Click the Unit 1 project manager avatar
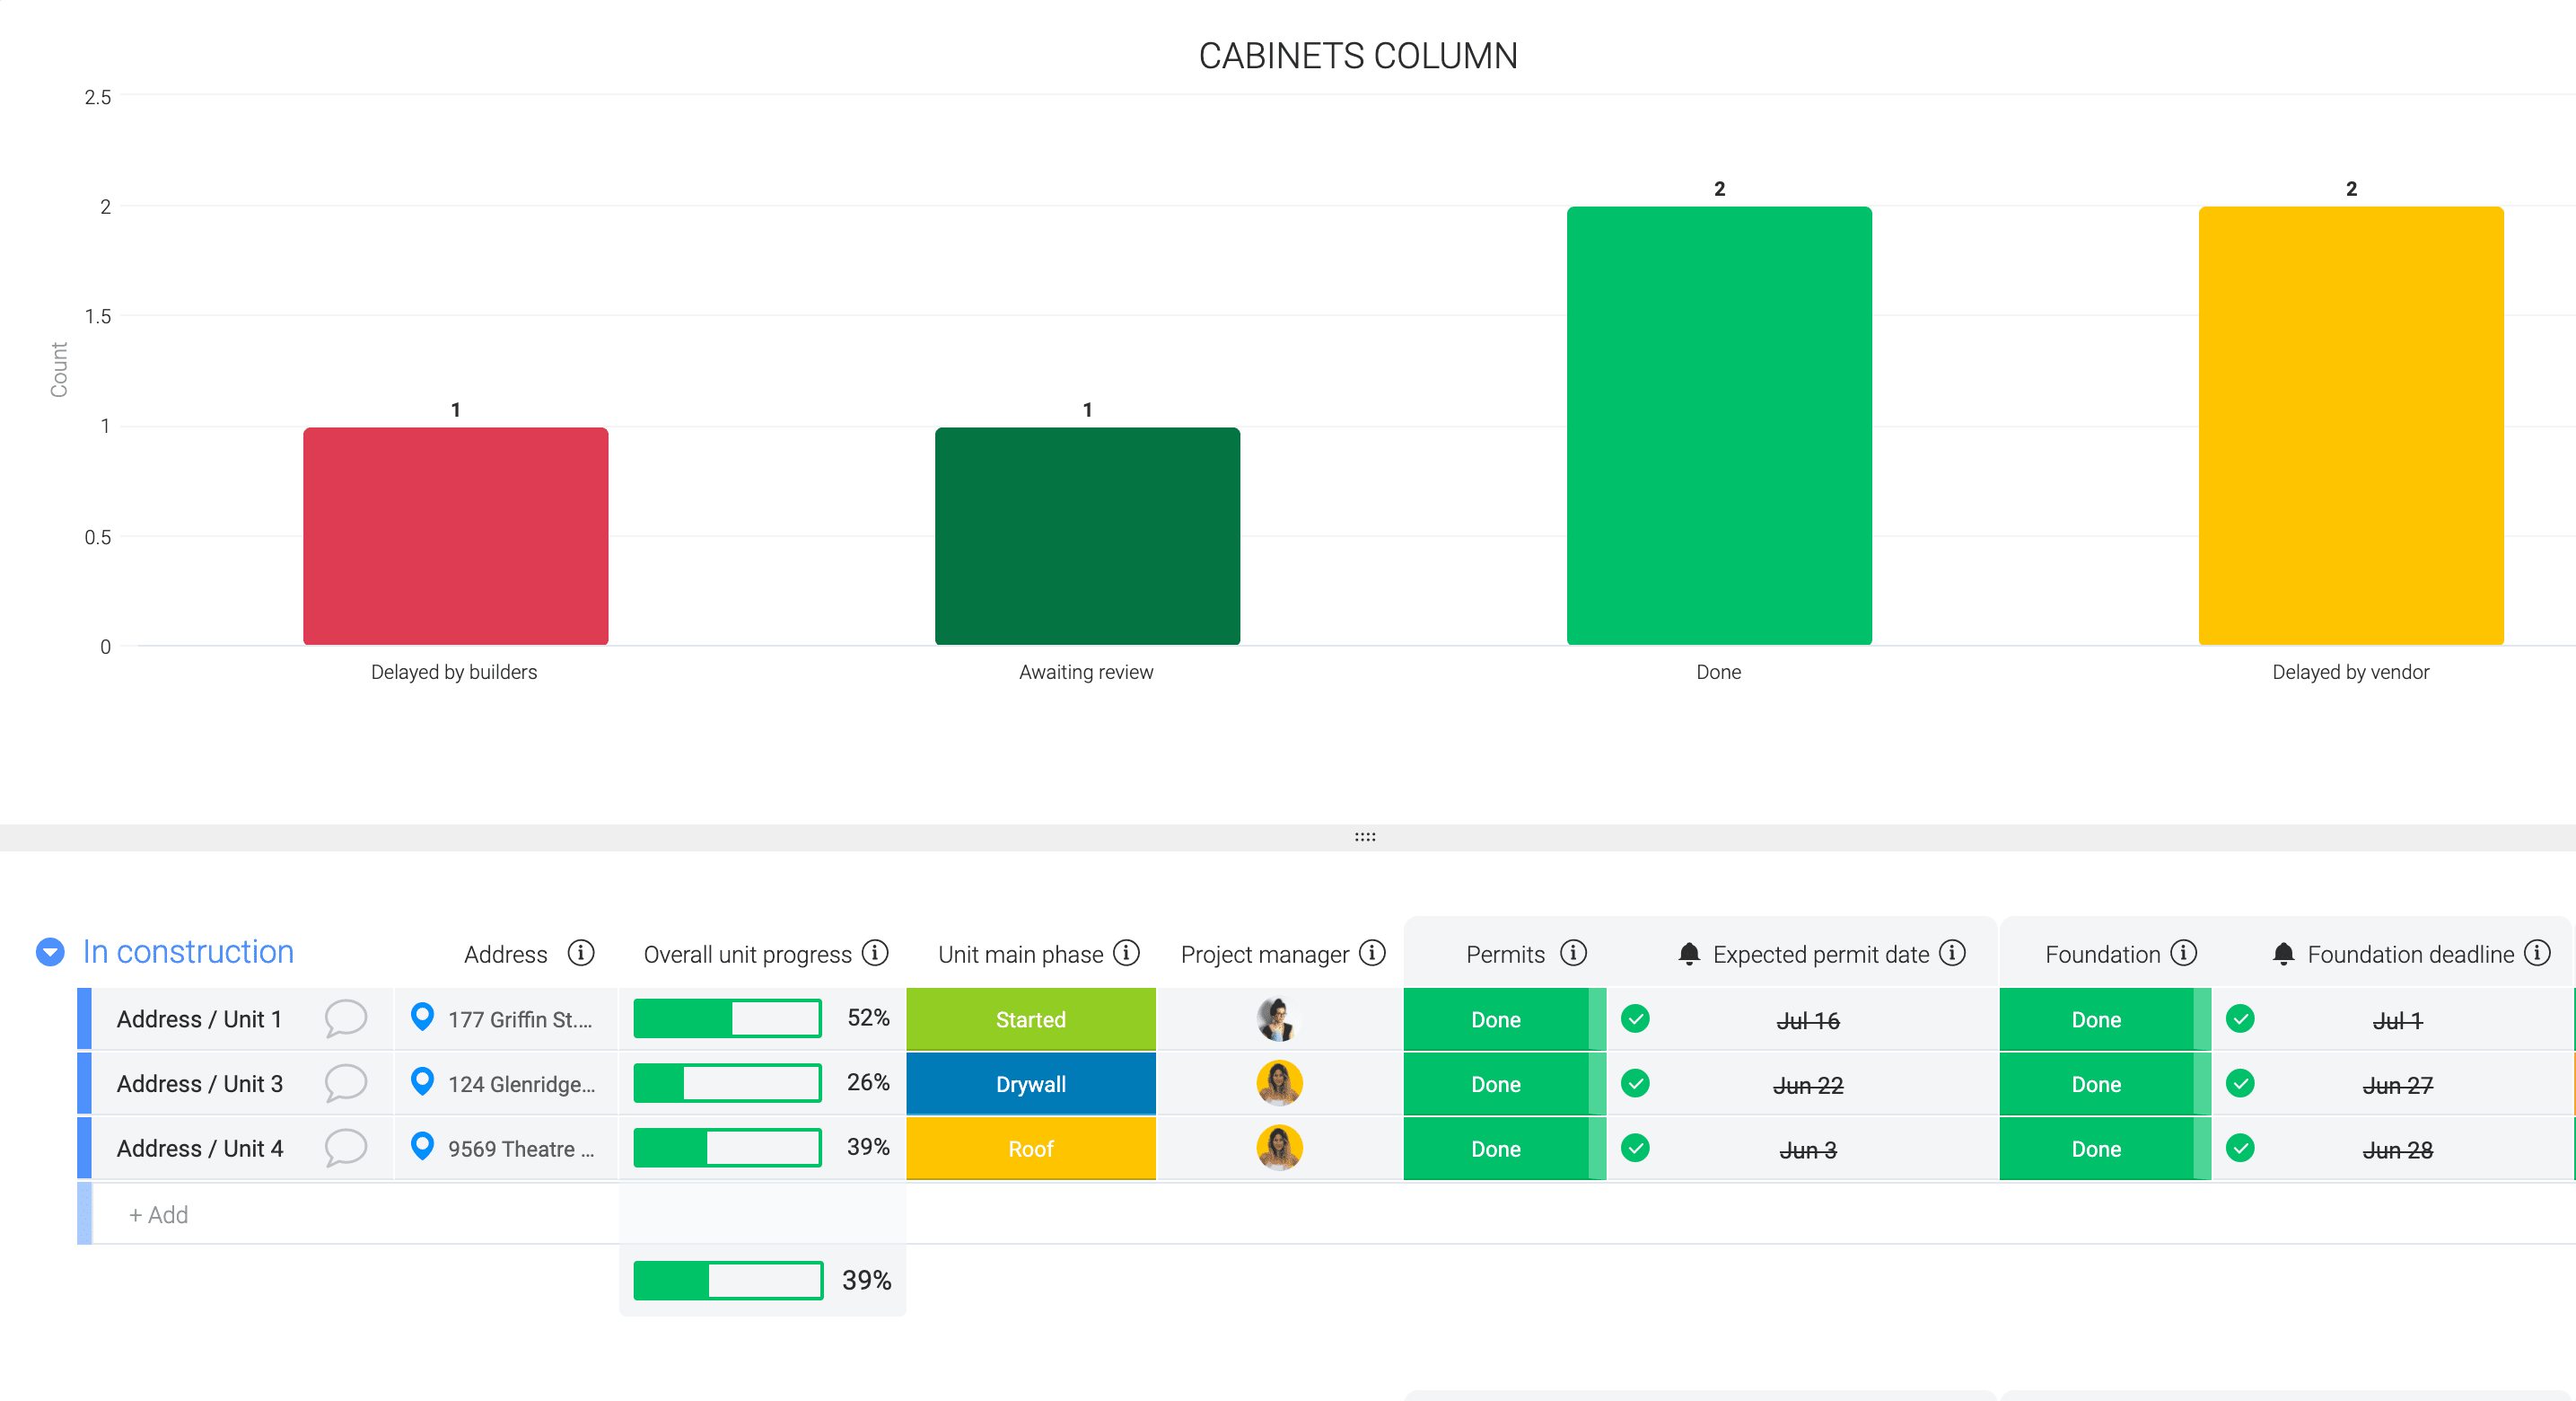Viewport: 2576px width, 1401px height. [x=1279, y=1018]
